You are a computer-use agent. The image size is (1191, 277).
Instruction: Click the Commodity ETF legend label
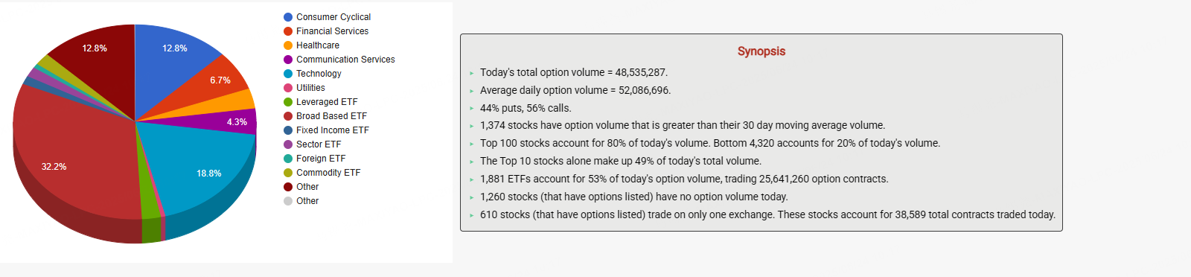[x=328, y=173]
